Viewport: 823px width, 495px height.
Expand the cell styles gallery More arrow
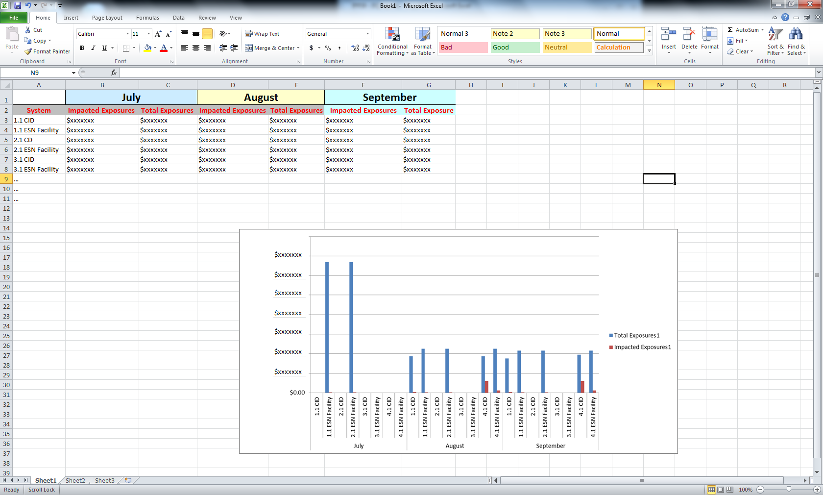650,50
